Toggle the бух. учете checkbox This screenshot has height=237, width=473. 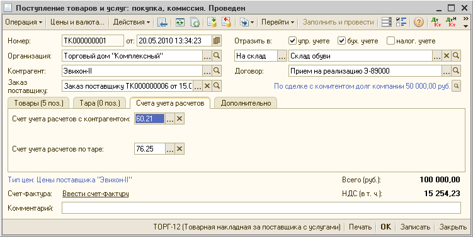(341, 41)
